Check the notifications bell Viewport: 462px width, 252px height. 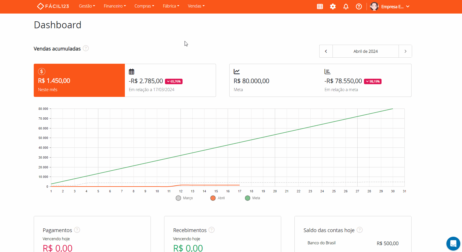pyautogui.click(x=346, y=6)
